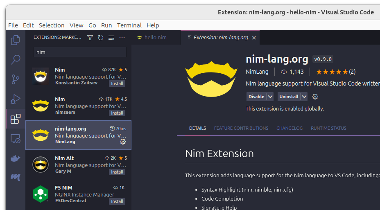Screen dimensions: 380x210
Task: Install Nim extension by Konstantin Zaitsev
Action: point(117,84)
